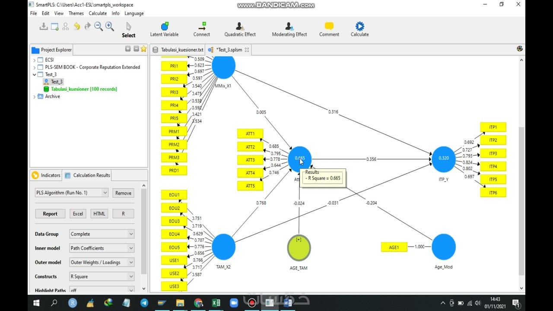553x311 pixels.
Task: Collapse all projects with the minus icon
Action: [136, 49]
